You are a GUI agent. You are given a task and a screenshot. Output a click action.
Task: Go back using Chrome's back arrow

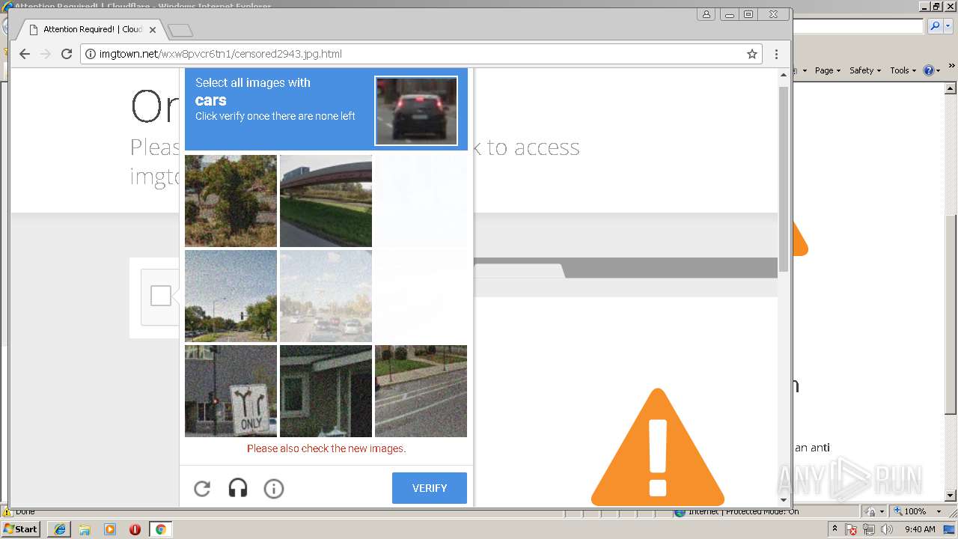coord(25,54)
